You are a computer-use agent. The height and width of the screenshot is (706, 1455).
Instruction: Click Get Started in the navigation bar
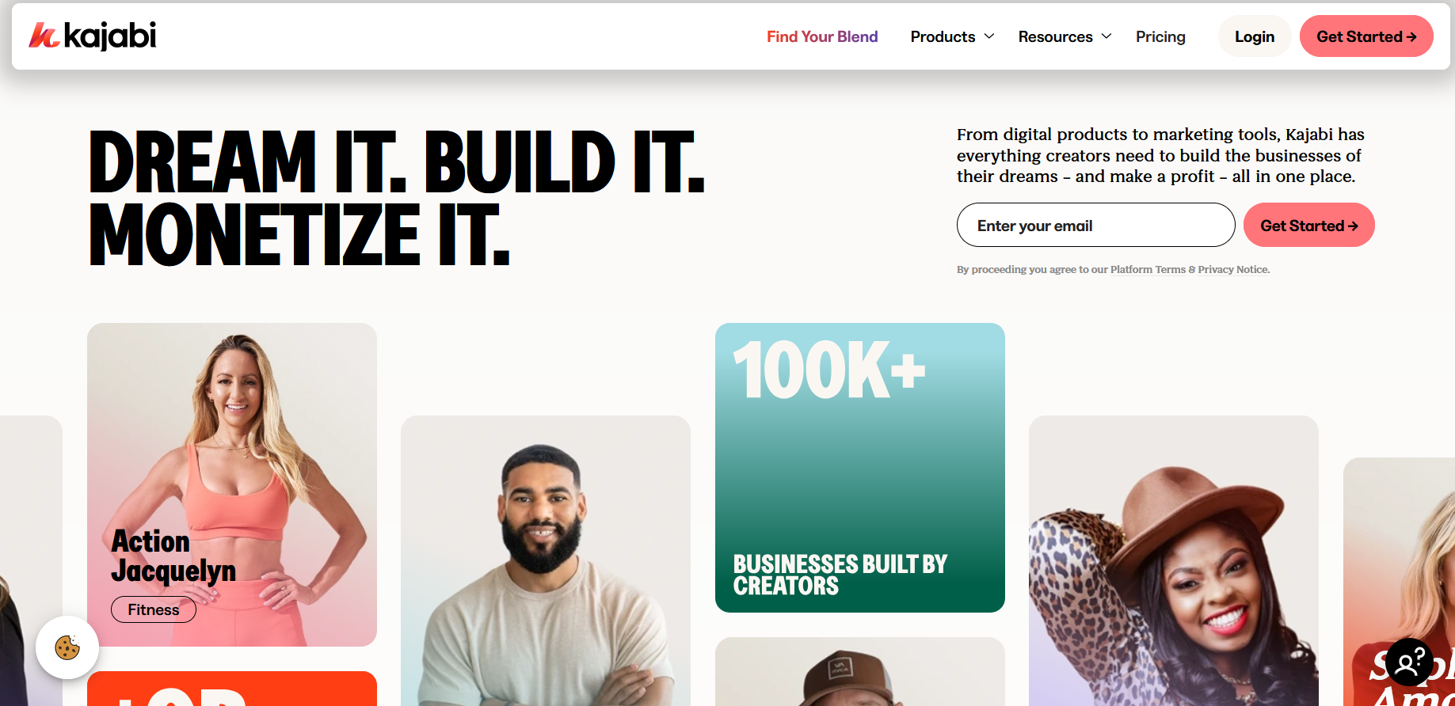[1366, 36]
